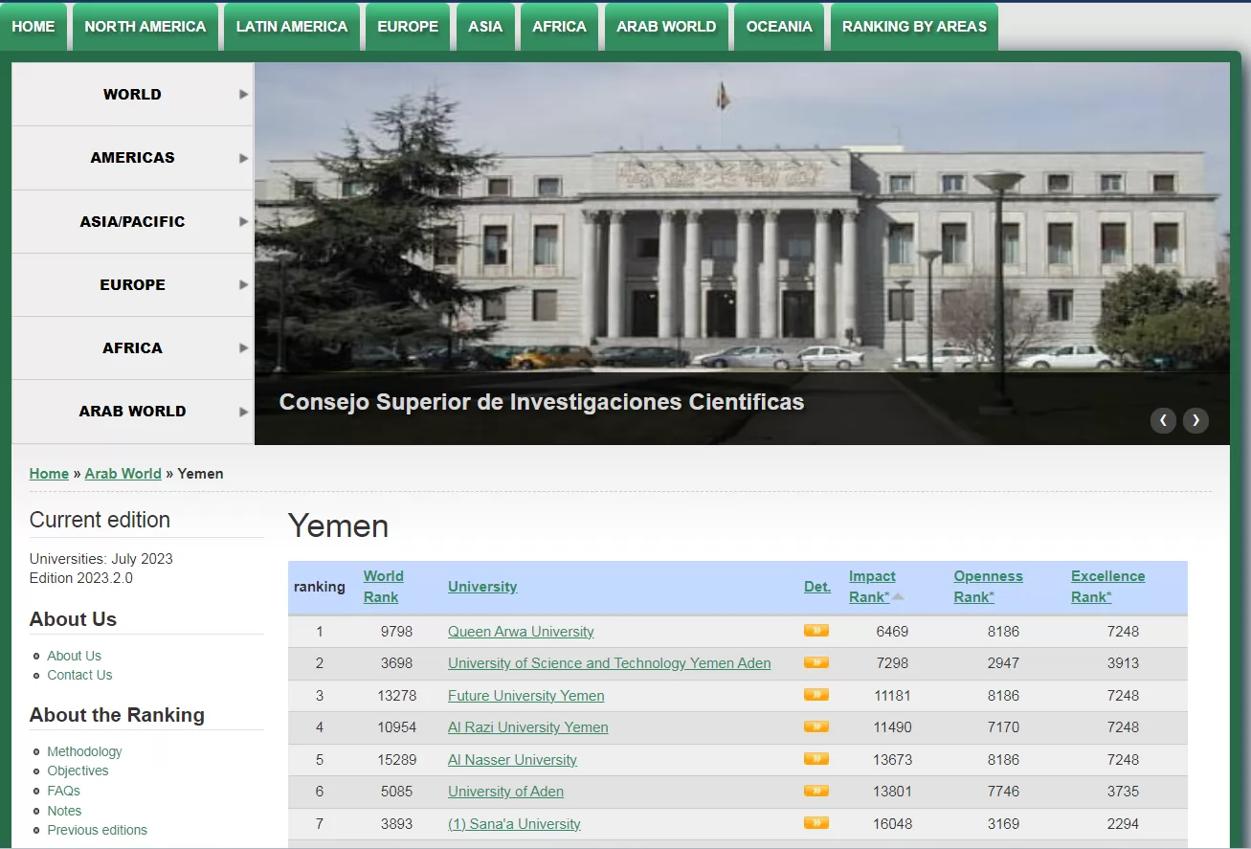This screenshot has width=1251, height=849.
Task: Open the Notes link
Action: (64, 811)
